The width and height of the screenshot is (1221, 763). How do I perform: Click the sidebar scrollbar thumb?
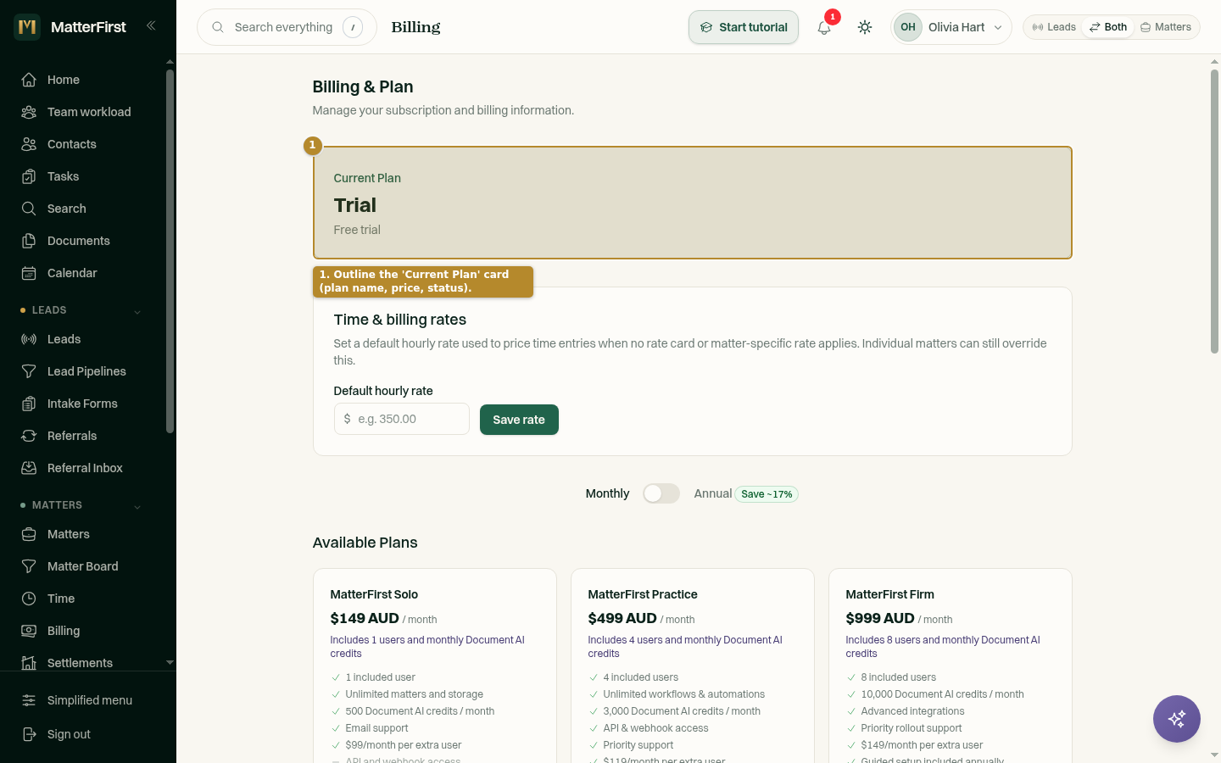coord(170,251)
